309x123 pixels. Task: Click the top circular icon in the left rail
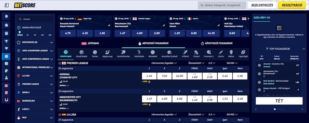(x=6, y=16)
